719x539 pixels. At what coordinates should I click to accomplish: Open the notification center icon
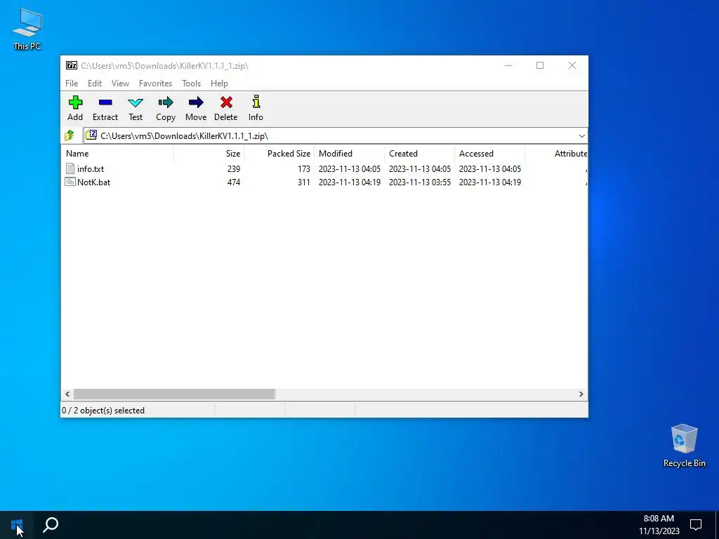(696, 525)
